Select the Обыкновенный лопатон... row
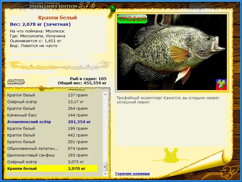 pos(52,148)
